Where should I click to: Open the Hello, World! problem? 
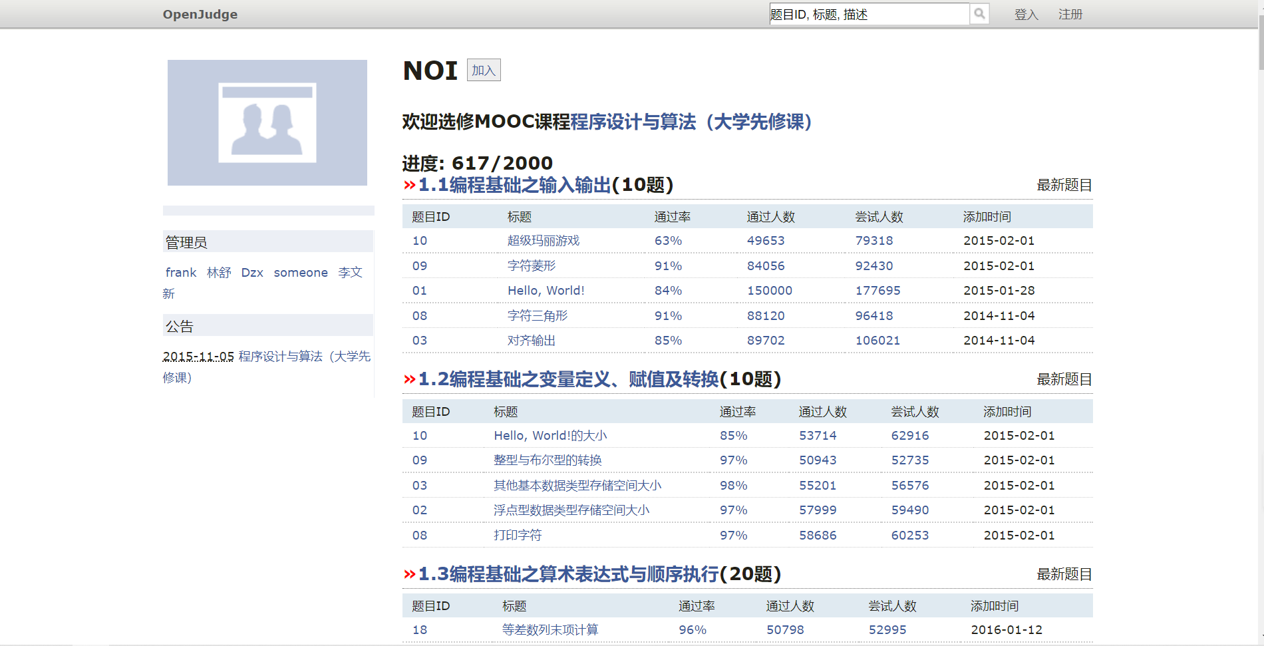546,290
